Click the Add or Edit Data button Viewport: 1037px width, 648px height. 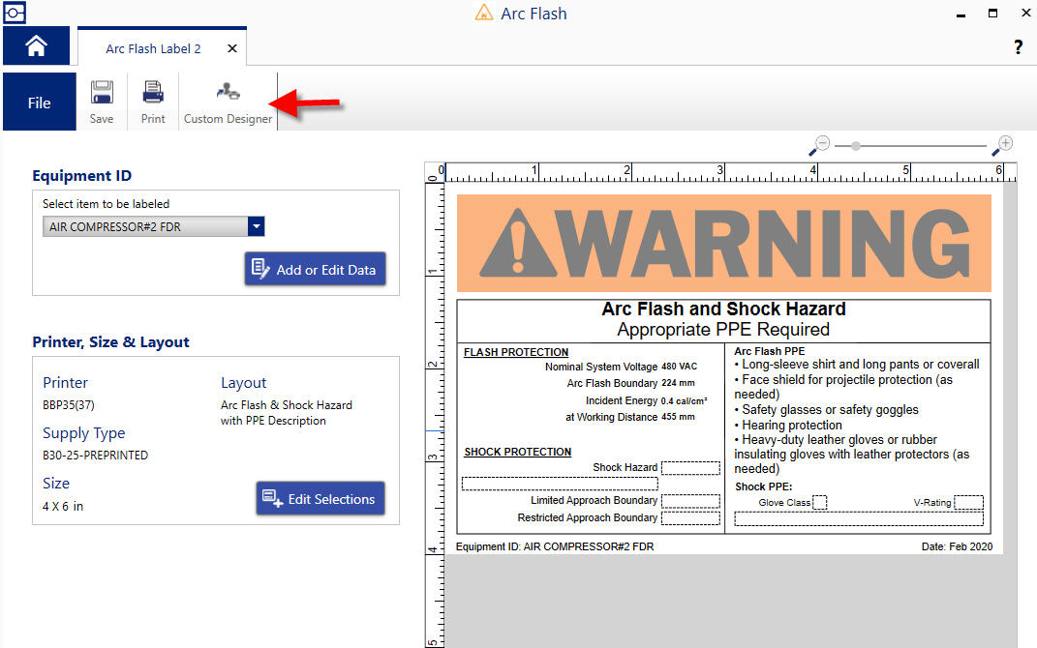pyautogui.click(x=315, y=270)
